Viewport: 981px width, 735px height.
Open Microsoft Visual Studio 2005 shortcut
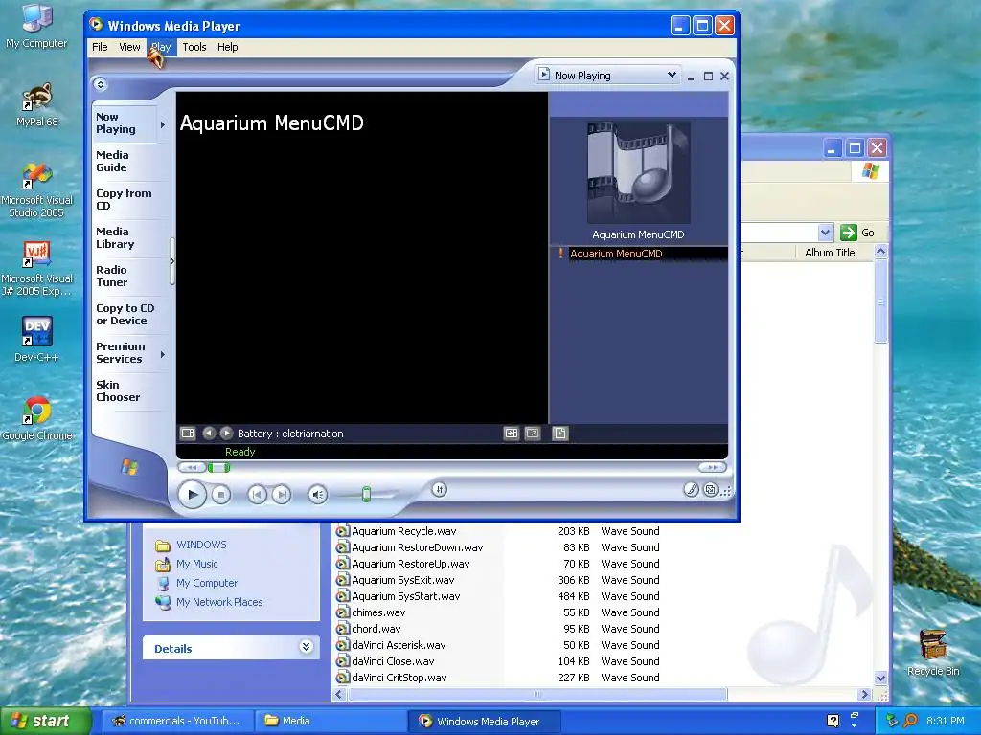coord(37,190)
